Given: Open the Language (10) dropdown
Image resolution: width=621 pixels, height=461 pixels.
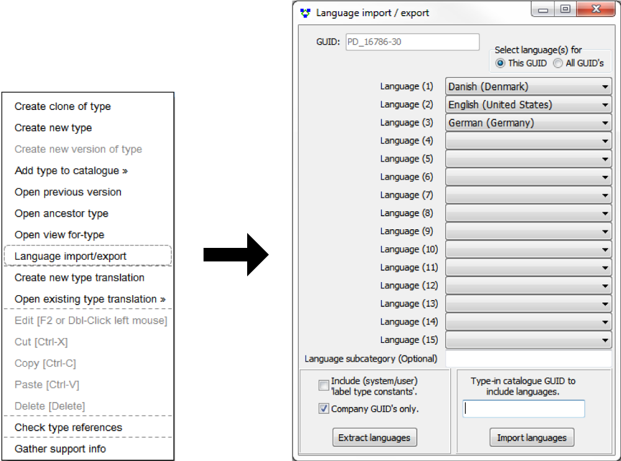Looking at the screenshot, I should point(605,249).
